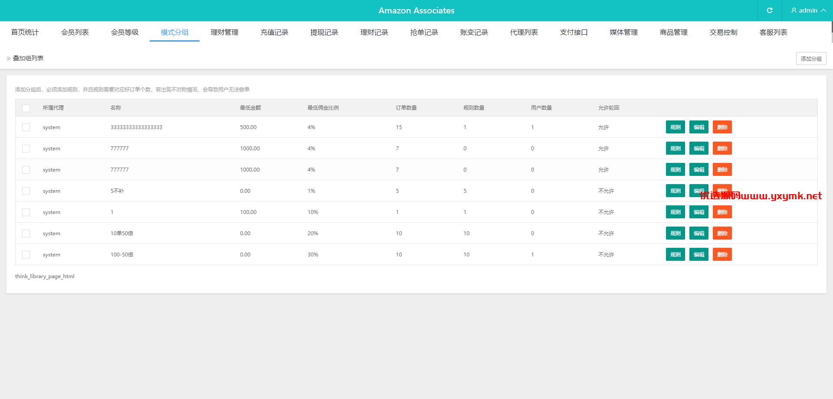Edit the group named 1
The image size is (833, 399).
click(699, 212)
